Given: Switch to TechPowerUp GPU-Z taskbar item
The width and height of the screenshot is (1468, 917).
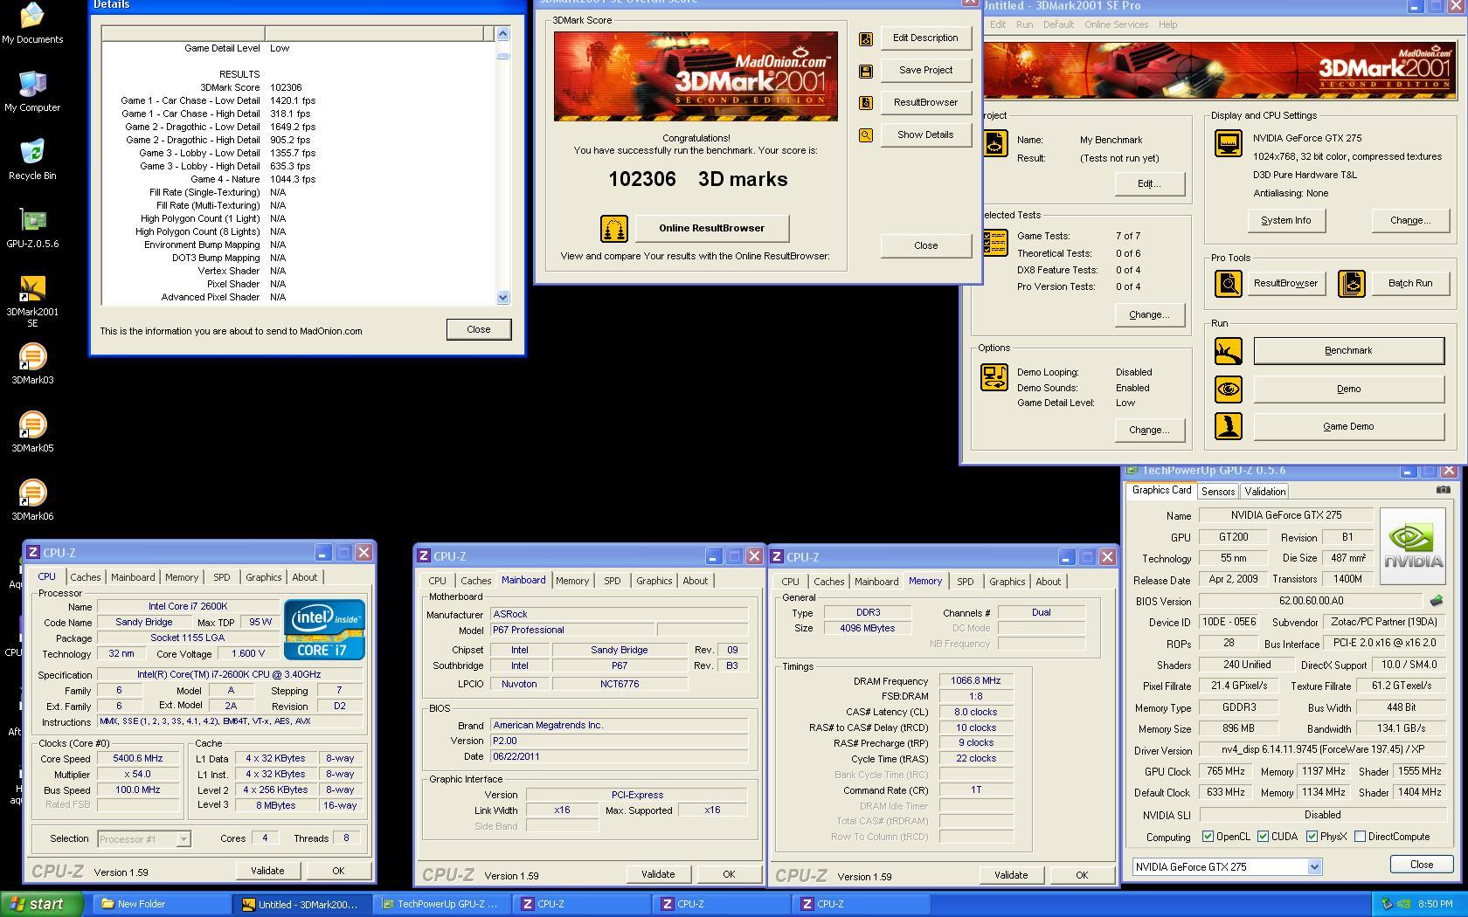Looking at the screenshot, I should point(444,904).
